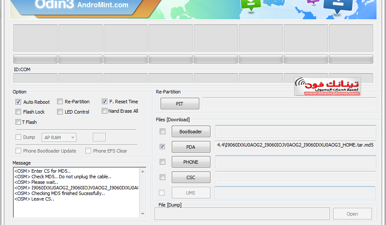Enable Flash Lock checkbox
The width and height of the screenshot is (386, 225).
tap(18, 112)
